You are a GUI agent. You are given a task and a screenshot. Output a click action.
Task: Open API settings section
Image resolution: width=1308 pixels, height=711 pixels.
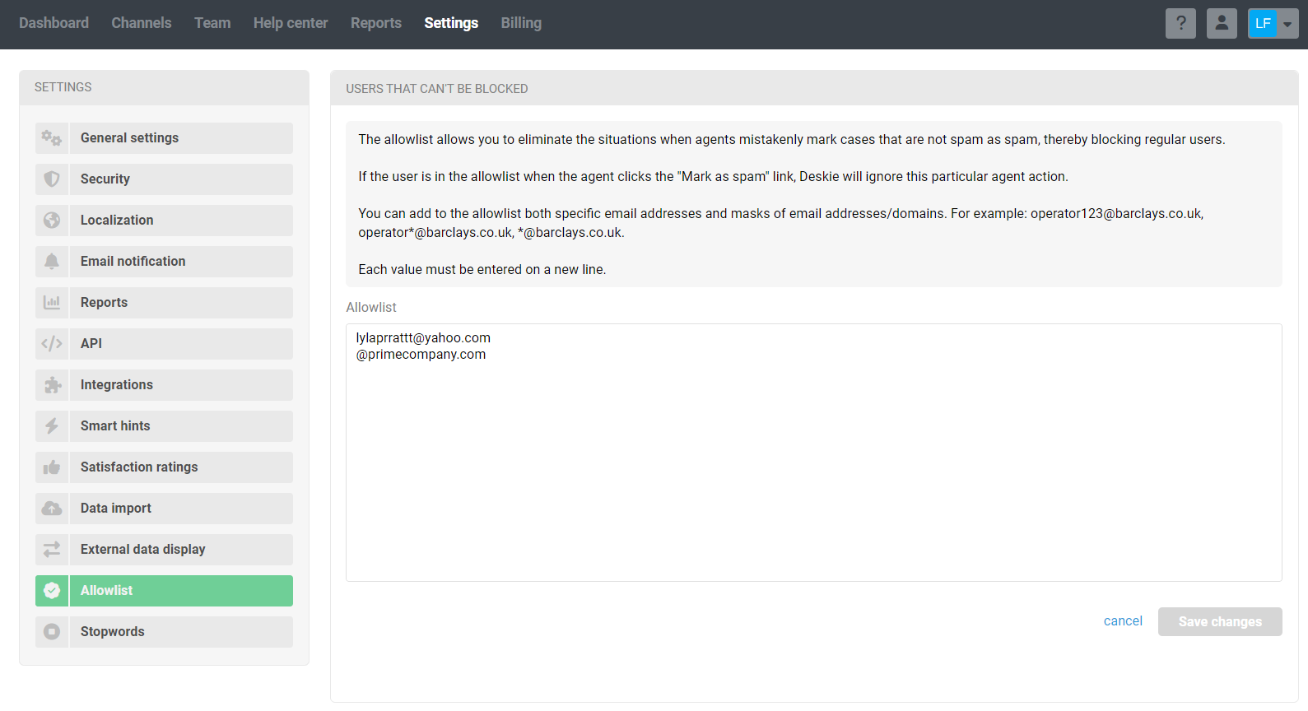click(x=164, y=344)
